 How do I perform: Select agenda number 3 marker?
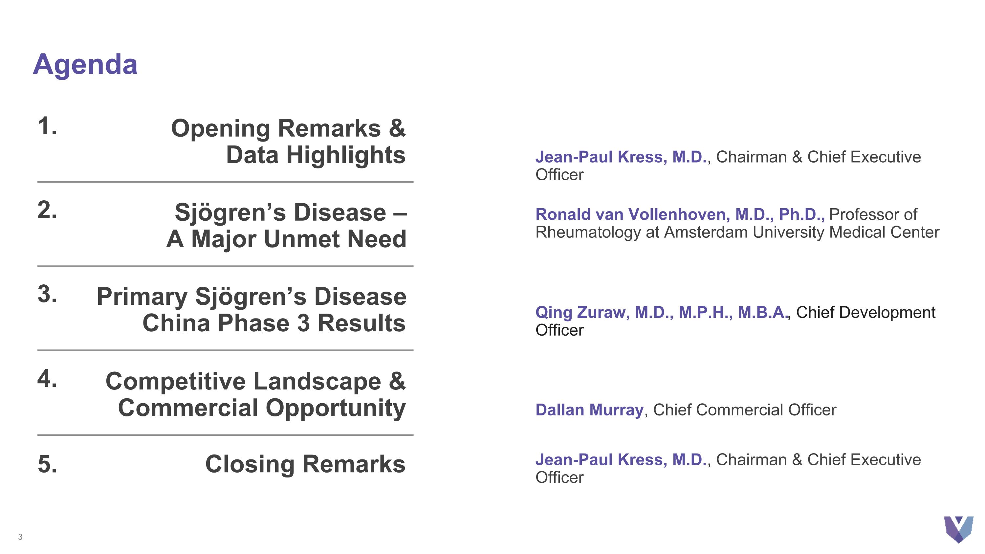[x=47, y=294]
